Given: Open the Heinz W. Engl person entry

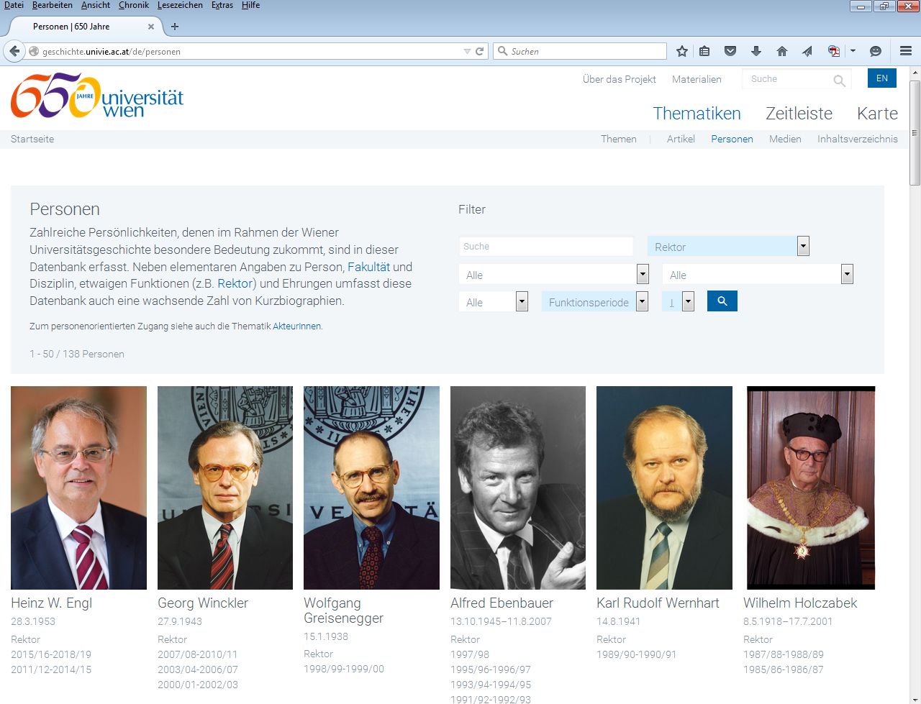Looking at the screenshot, I should [x=51, y=603].
